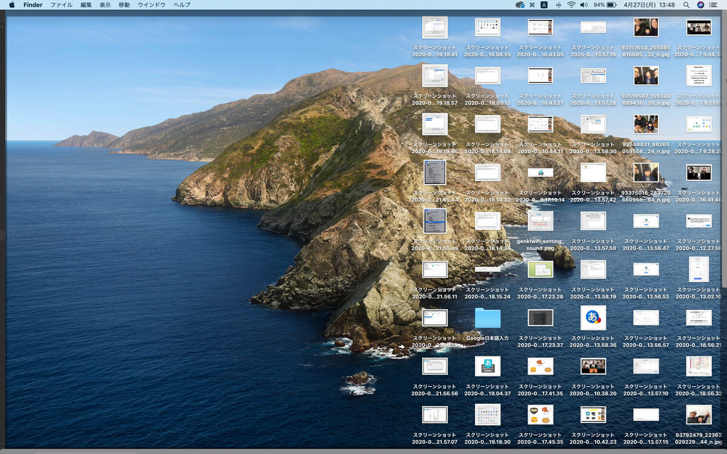Select screenshot icon dated 2020-0...16.41.46
The image size is (727, 454).
699,173
